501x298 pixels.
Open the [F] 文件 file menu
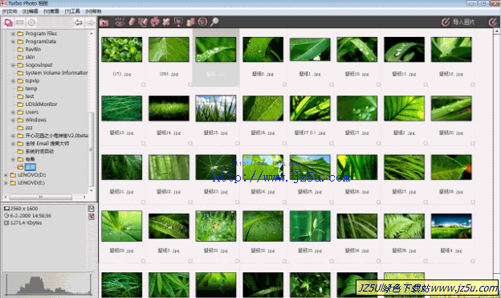(10, 11)
